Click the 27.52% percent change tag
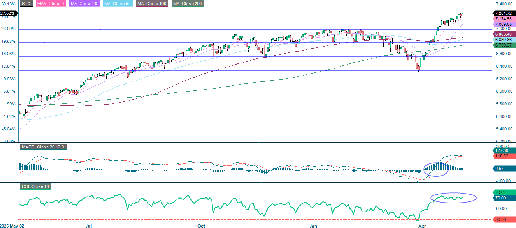 9,13
